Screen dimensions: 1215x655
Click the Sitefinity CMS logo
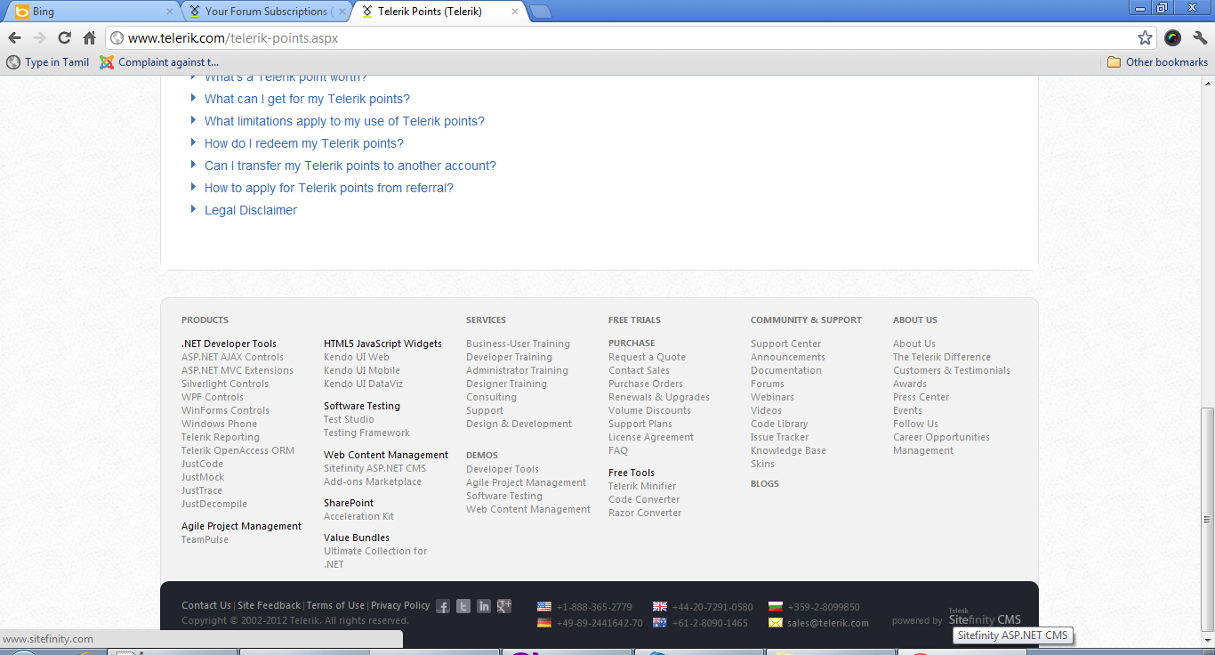985,618
